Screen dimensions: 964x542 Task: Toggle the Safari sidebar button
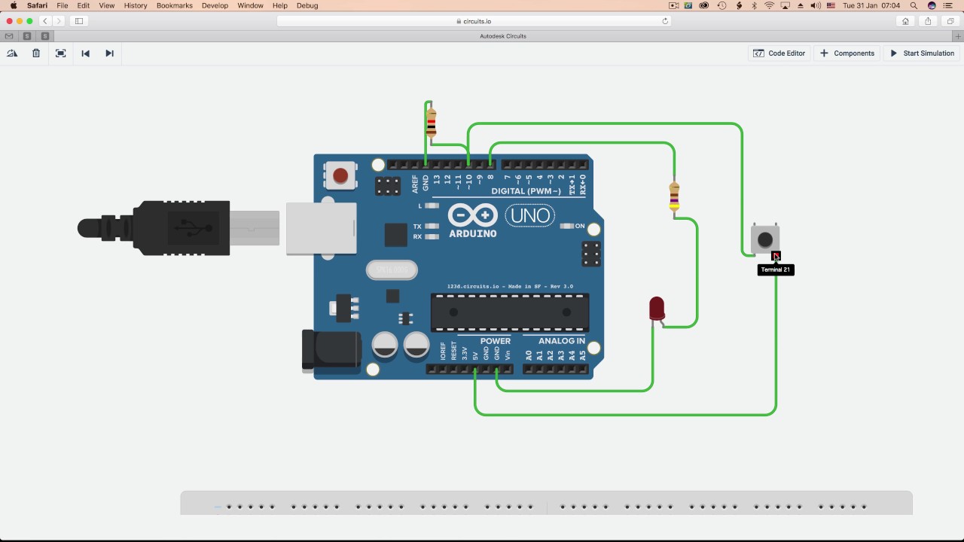pyautogui.click(x=79, y=21)
